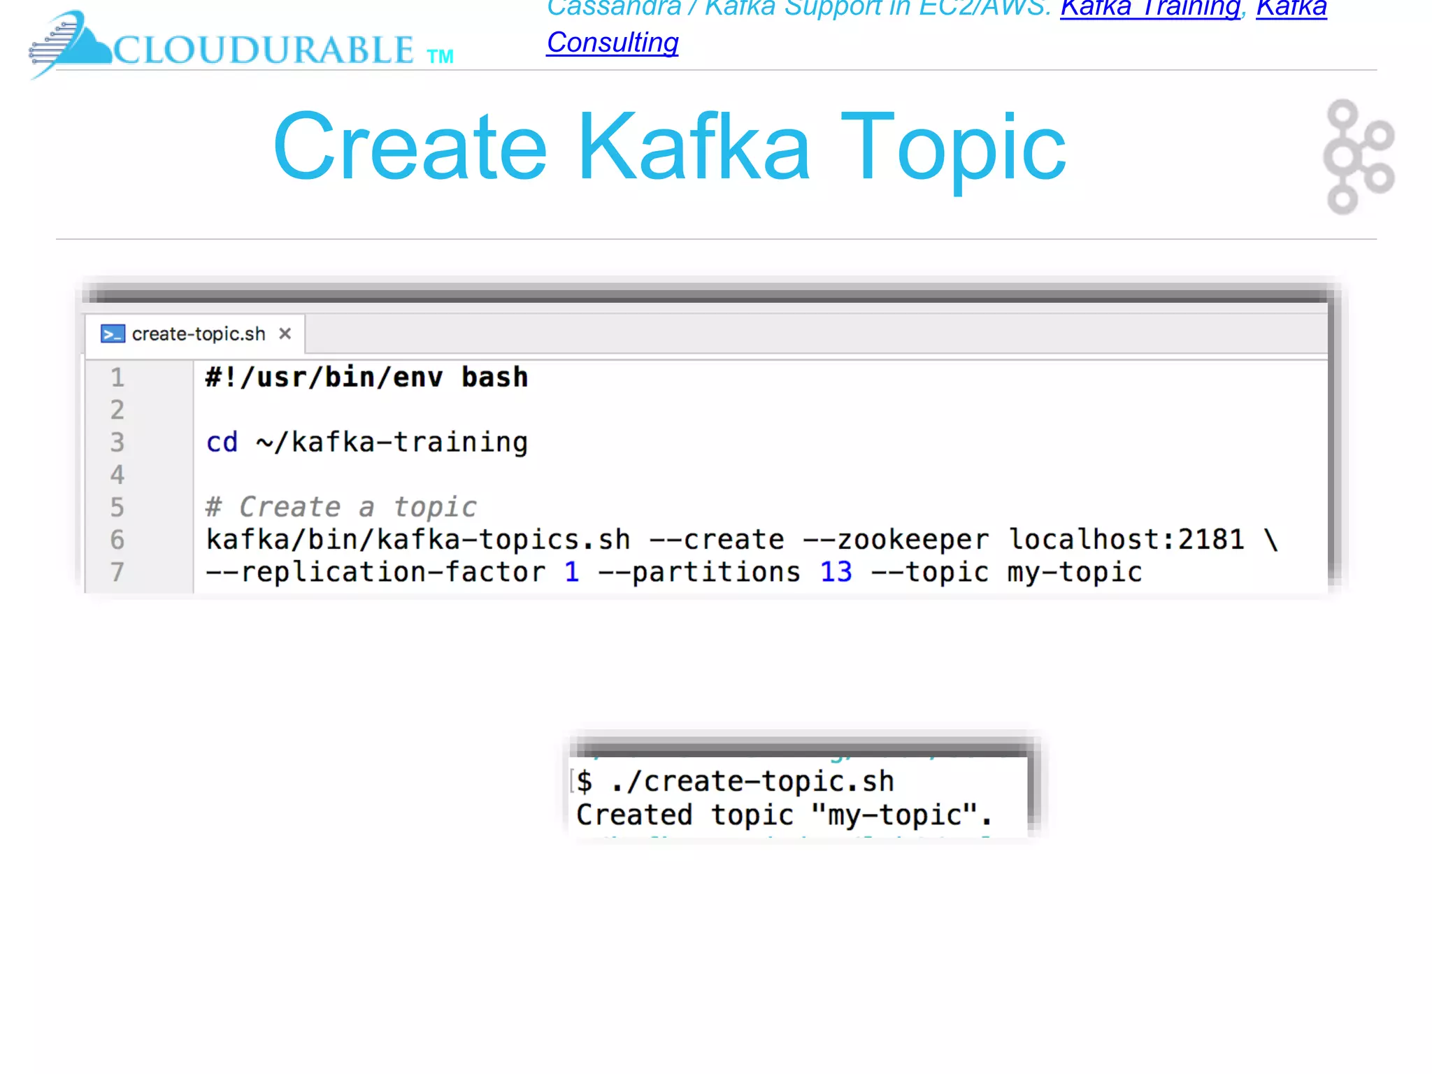1432x1074 pixels.
Task: Click '--topic my-topic' in the code
Action: [x=1007, y=573]
